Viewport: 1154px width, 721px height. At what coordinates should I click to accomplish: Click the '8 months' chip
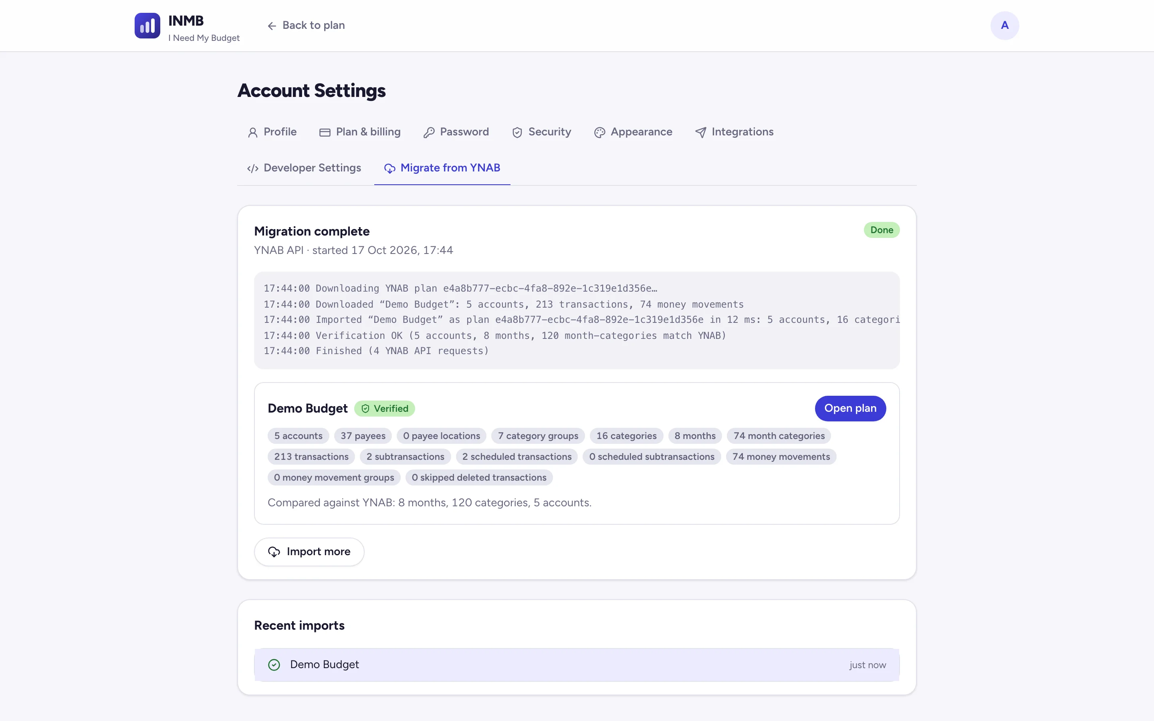[x=695, y=436]
